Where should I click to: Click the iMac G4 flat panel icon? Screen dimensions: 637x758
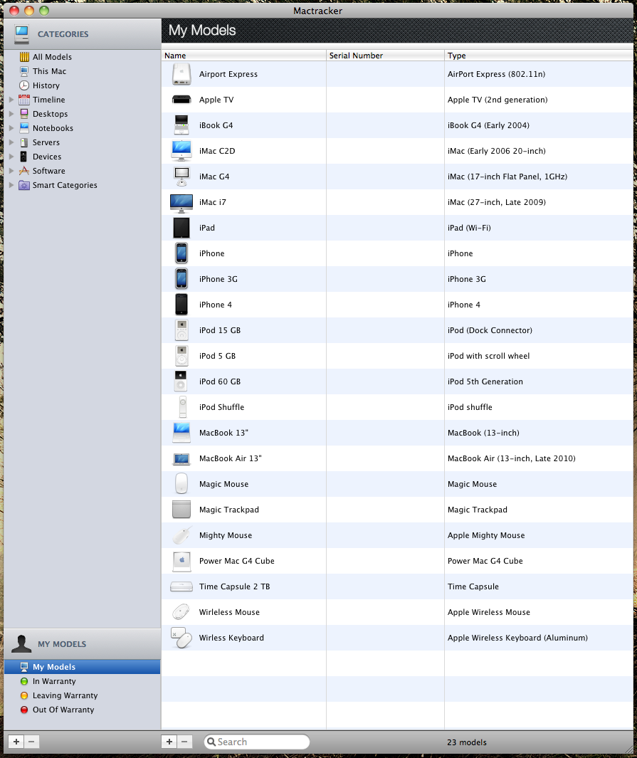coord(181,177)
